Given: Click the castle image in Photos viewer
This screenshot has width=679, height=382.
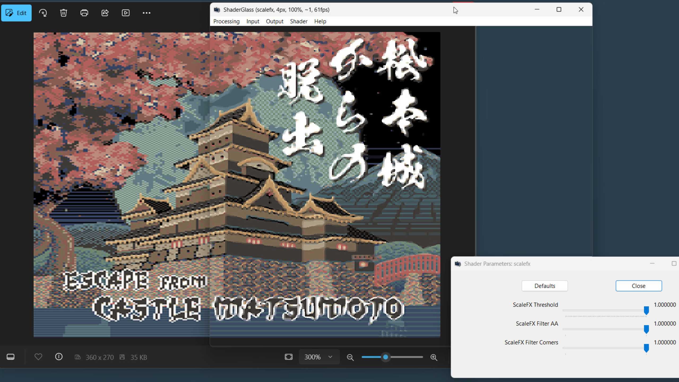Looking at the screenshot, I should (x=122, y=184).
